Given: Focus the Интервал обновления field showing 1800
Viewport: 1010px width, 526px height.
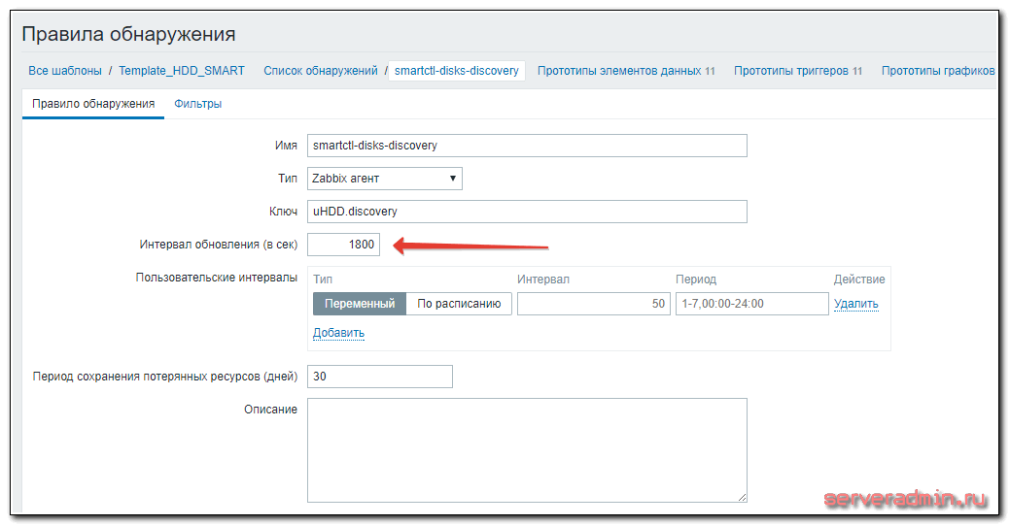Looking at the screenshot, I should pyautogui.click(x=343, y=245).
